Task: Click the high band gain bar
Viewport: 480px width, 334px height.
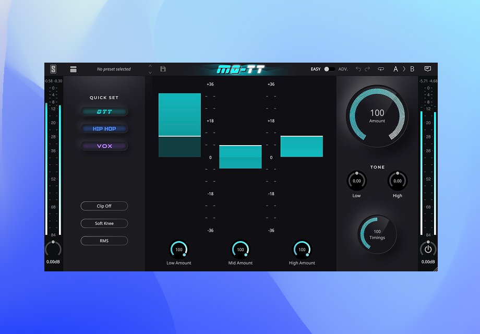Action: (x=302, y=146)
